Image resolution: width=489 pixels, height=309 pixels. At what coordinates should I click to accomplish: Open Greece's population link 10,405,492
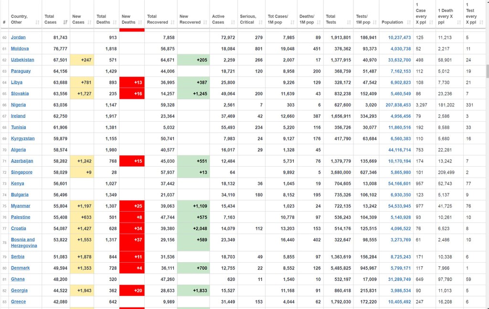[x=400, y=301]
